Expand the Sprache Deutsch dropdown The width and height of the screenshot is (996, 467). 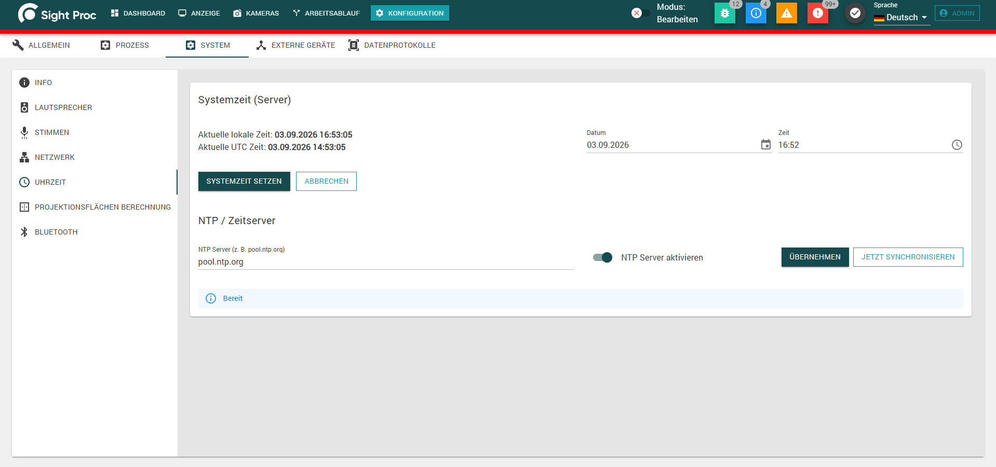901,17
